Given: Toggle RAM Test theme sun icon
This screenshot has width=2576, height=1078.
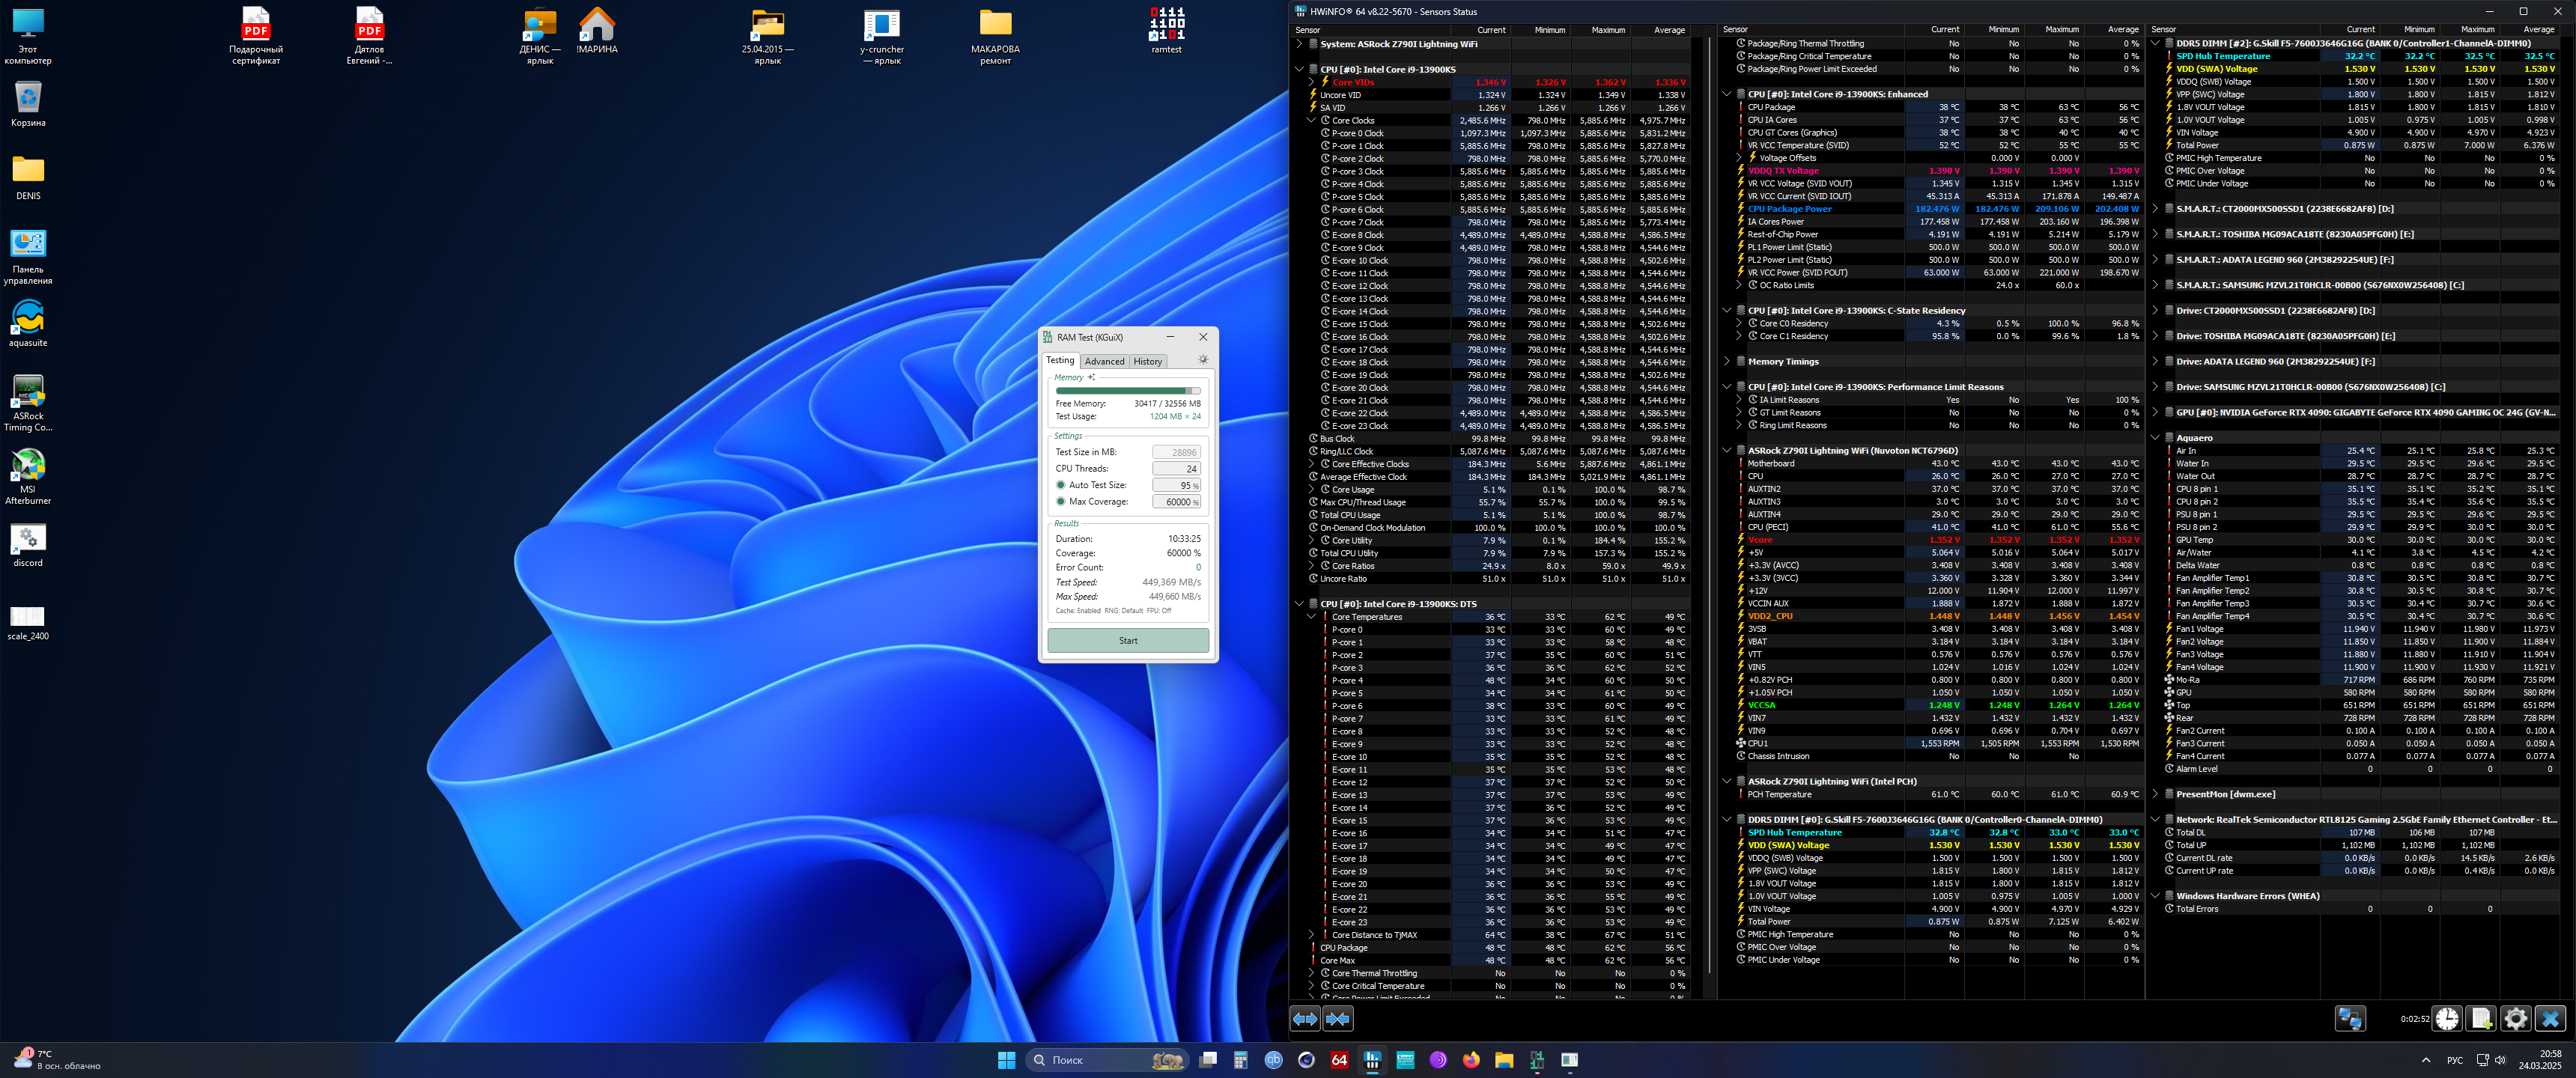Looking at the screenshot, I should tap(1203, 360).
